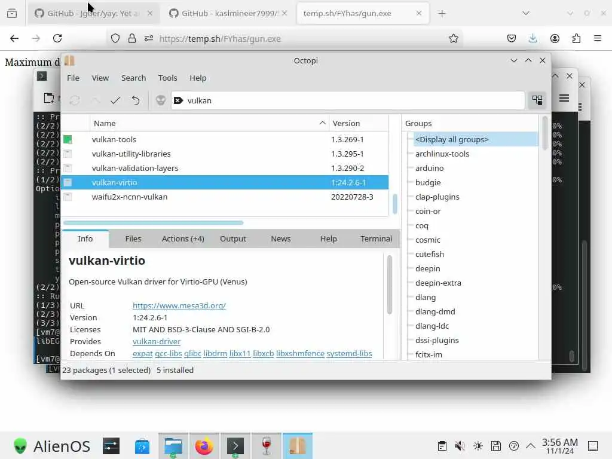Image resolution: width=612 pixels, height=459 pixels.
Task: Click the Firefox address bar URL
Action: tap(220, 39)
